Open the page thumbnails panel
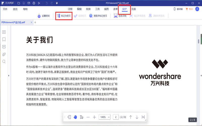This screenshot has height=126, width=202. [x=4, y=32]
